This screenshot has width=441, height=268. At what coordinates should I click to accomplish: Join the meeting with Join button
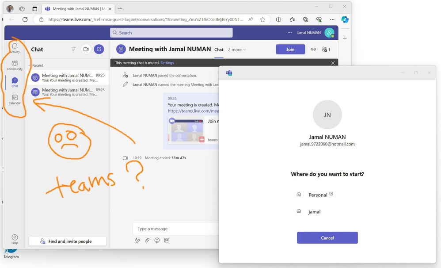click(x=290, y=49)
